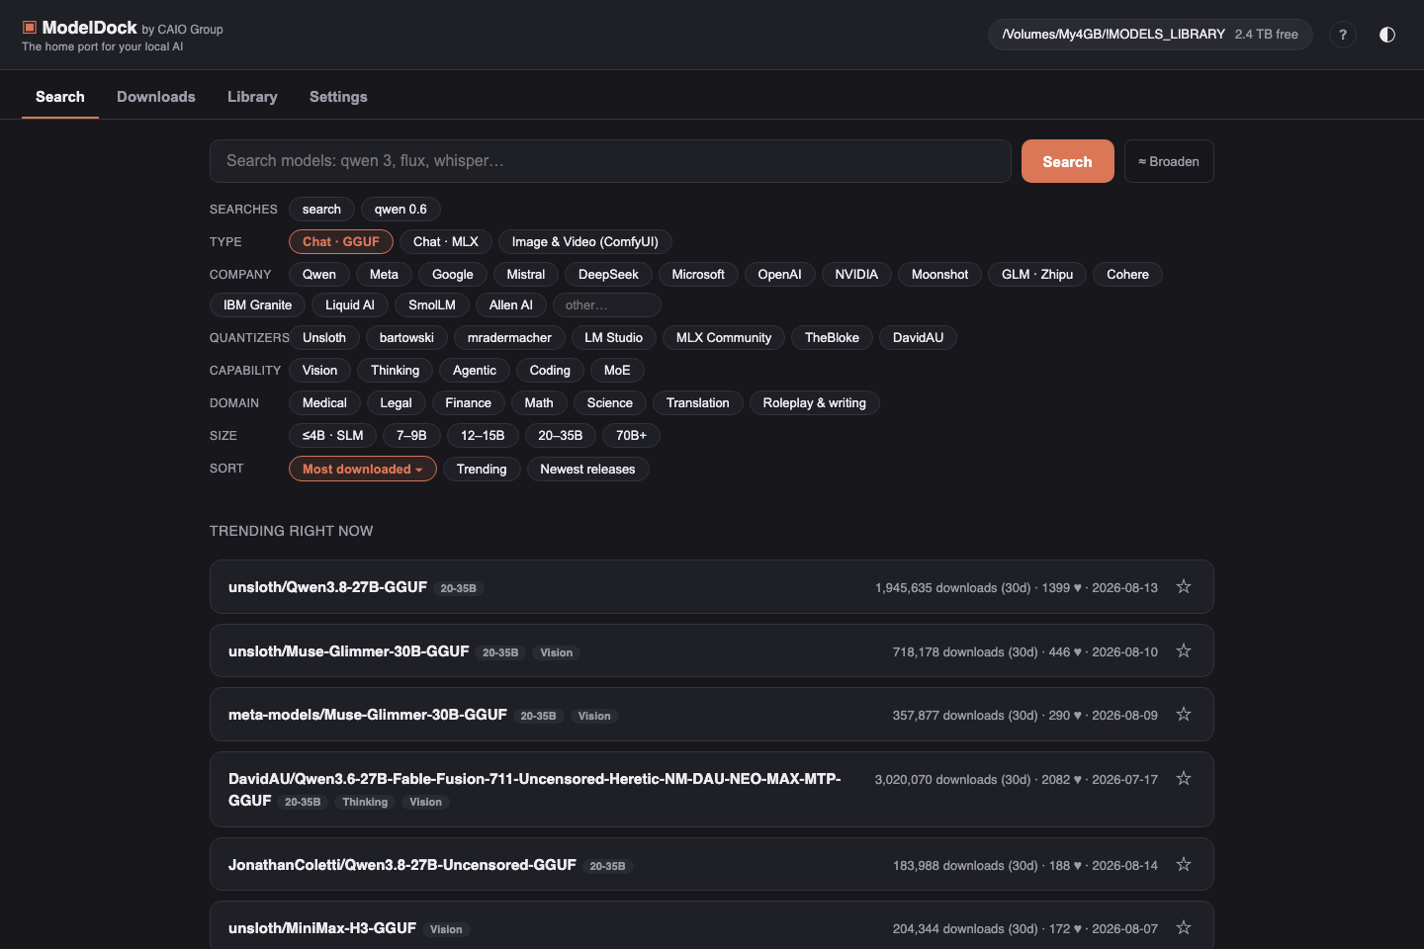This screenshot has width=1424, height=949.
Task: Filter by company DeepSeek
Action: point(608,275)
